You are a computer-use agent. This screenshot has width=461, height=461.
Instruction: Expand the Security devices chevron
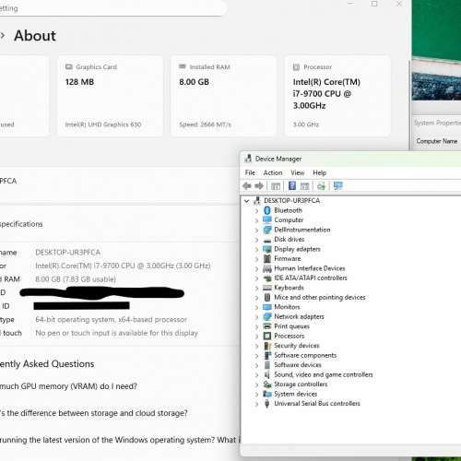[257, 346]
